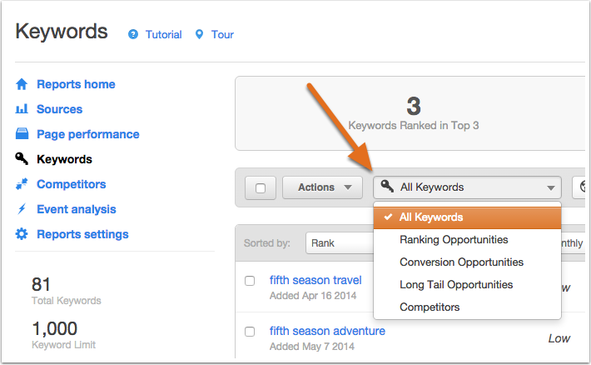
Task: Open the fifth season travel keyword link
Action: point(315,280)
